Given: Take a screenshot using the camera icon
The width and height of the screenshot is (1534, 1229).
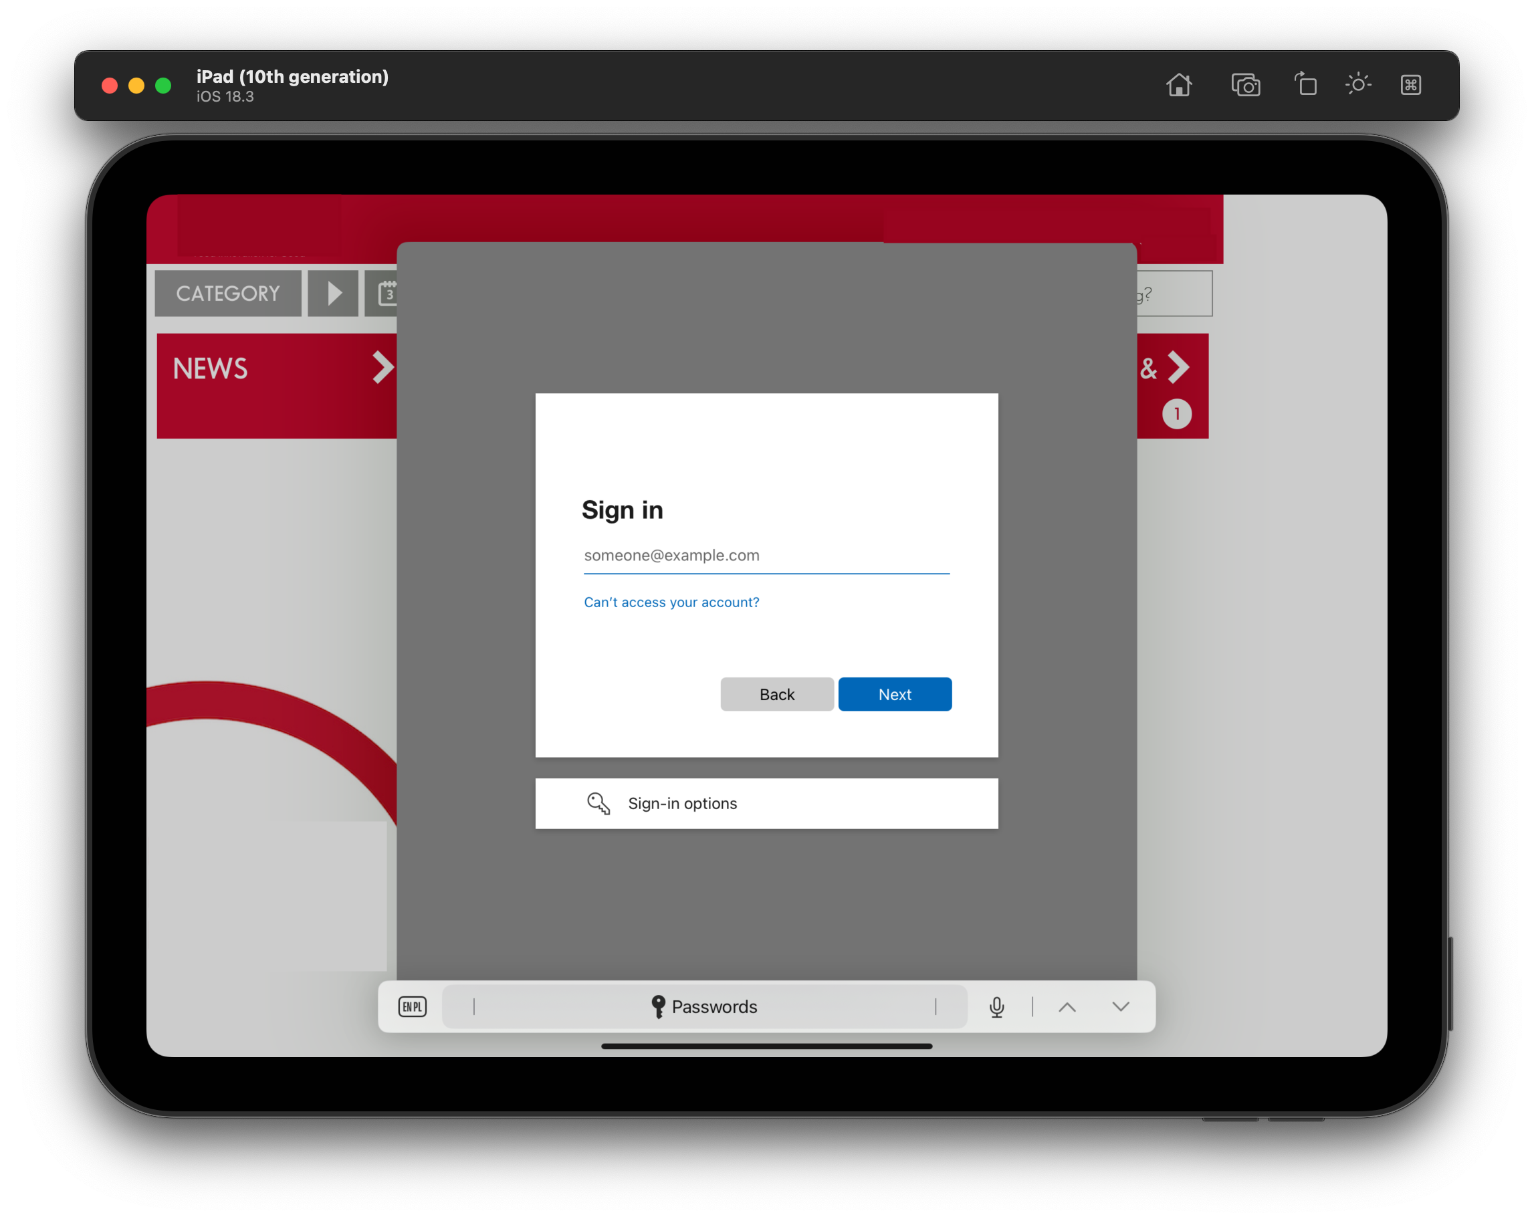Looking at the screenshot, I should click(1246, 85).
